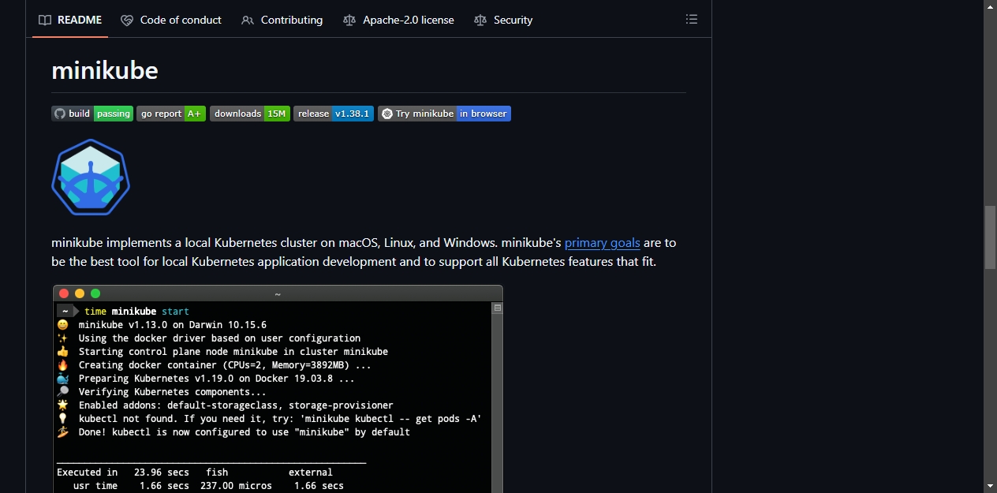Image resolution: width=997 pixels, height=493 pixels.
Task: Click the minikube logo image
Action: [x=91, y=177]
